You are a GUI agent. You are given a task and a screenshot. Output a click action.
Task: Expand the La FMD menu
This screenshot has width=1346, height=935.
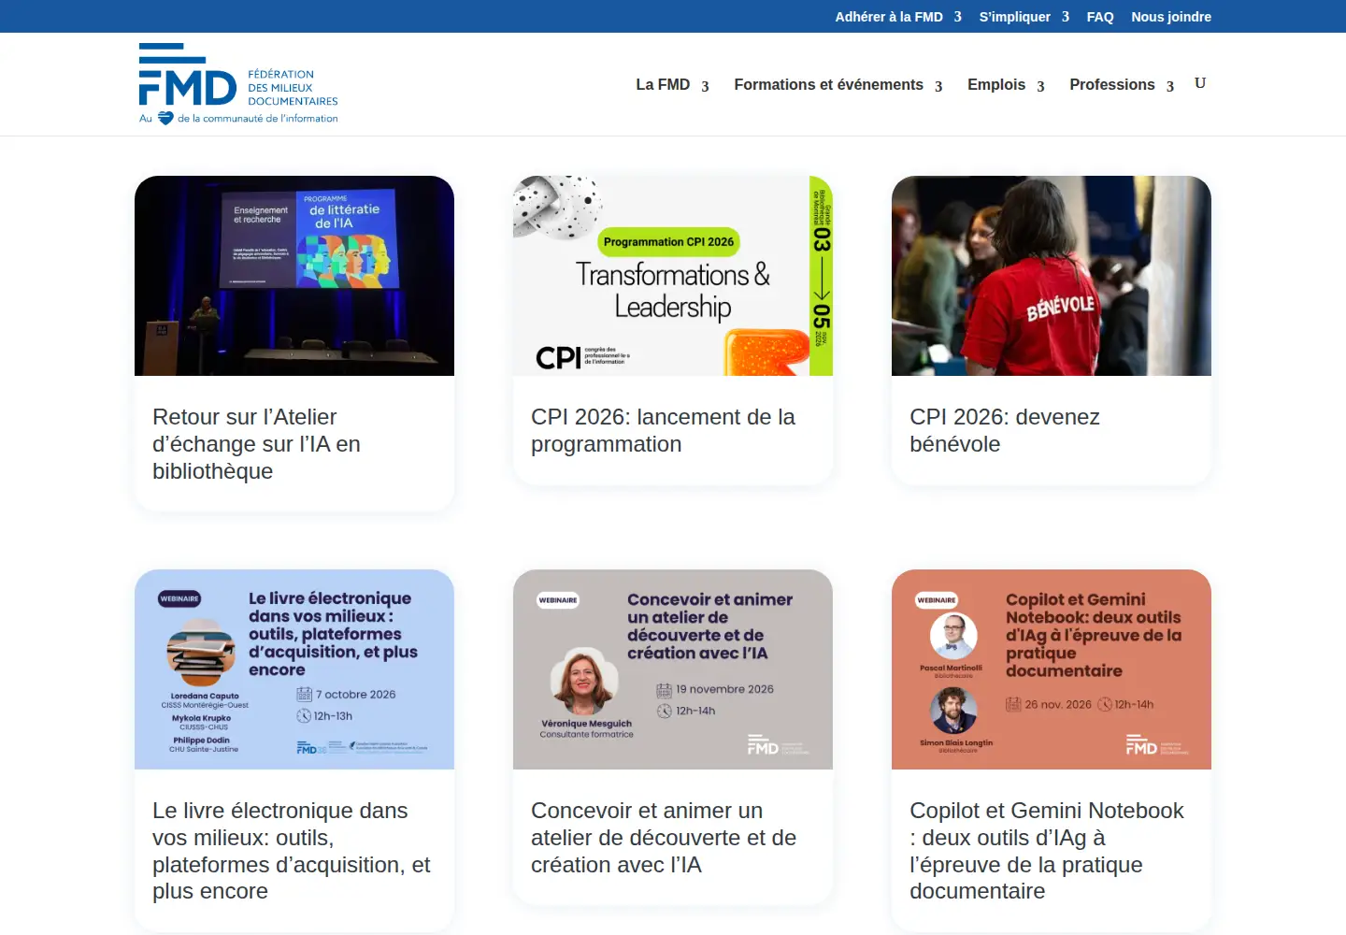(672, 85)
